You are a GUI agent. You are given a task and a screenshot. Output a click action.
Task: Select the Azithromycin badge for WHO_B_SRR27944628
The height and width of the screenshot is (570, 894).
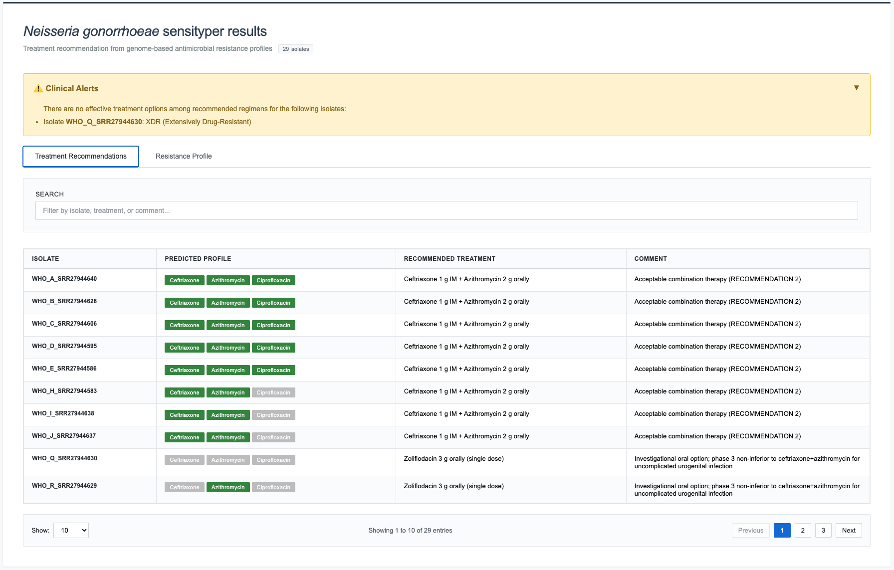[228, 303]
